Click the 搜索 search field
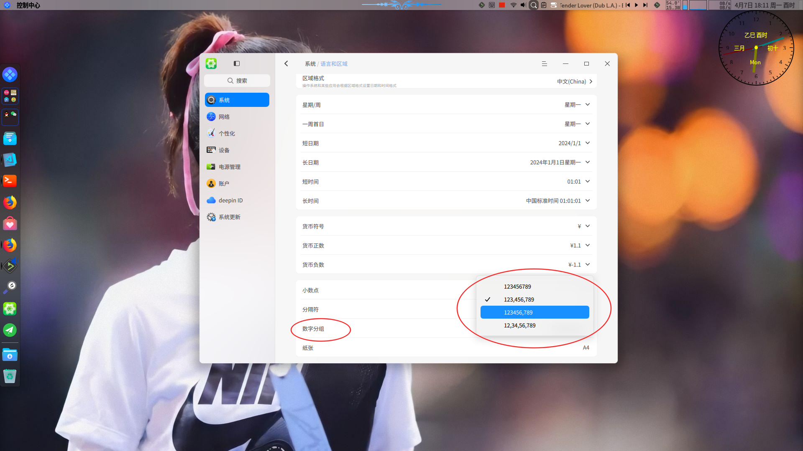This screenshot has width=803, height=451. point(237,81)
